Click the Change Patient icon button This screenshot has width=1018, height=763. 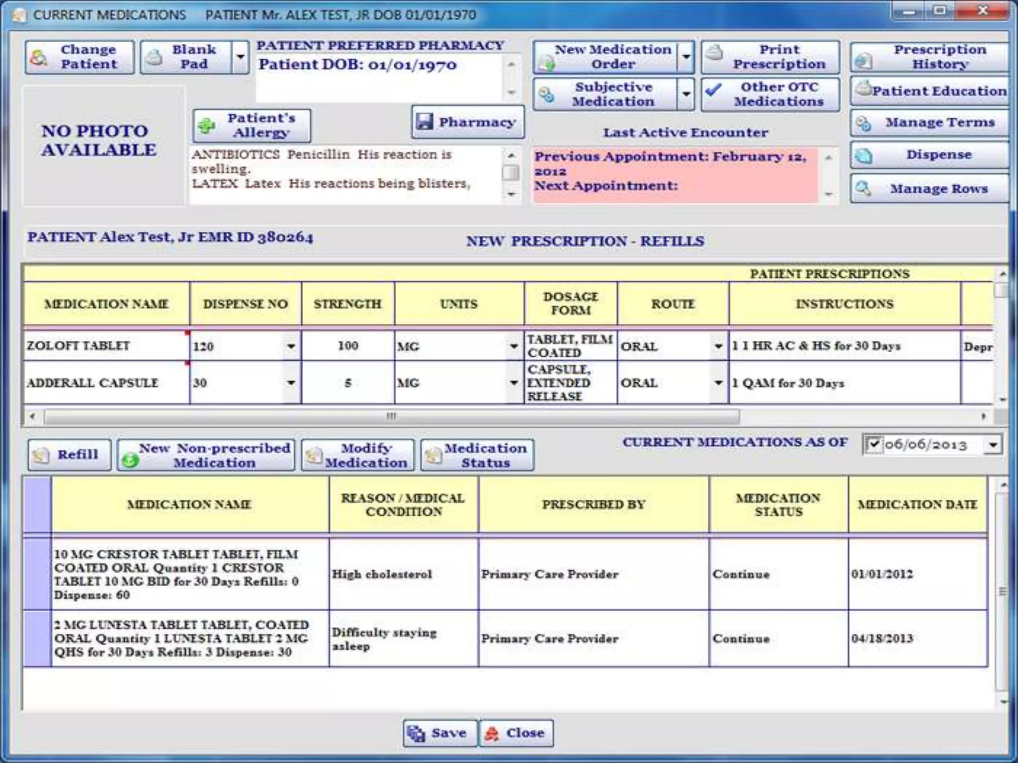tap(39, 58)
